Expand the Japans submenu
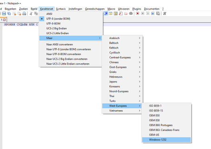 click(122, 82)
